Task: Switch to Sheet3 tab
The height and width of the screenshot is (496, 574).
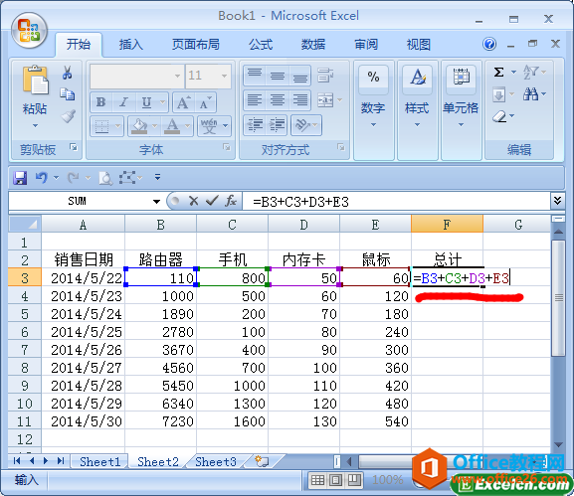Action: (x=216, y=461)
